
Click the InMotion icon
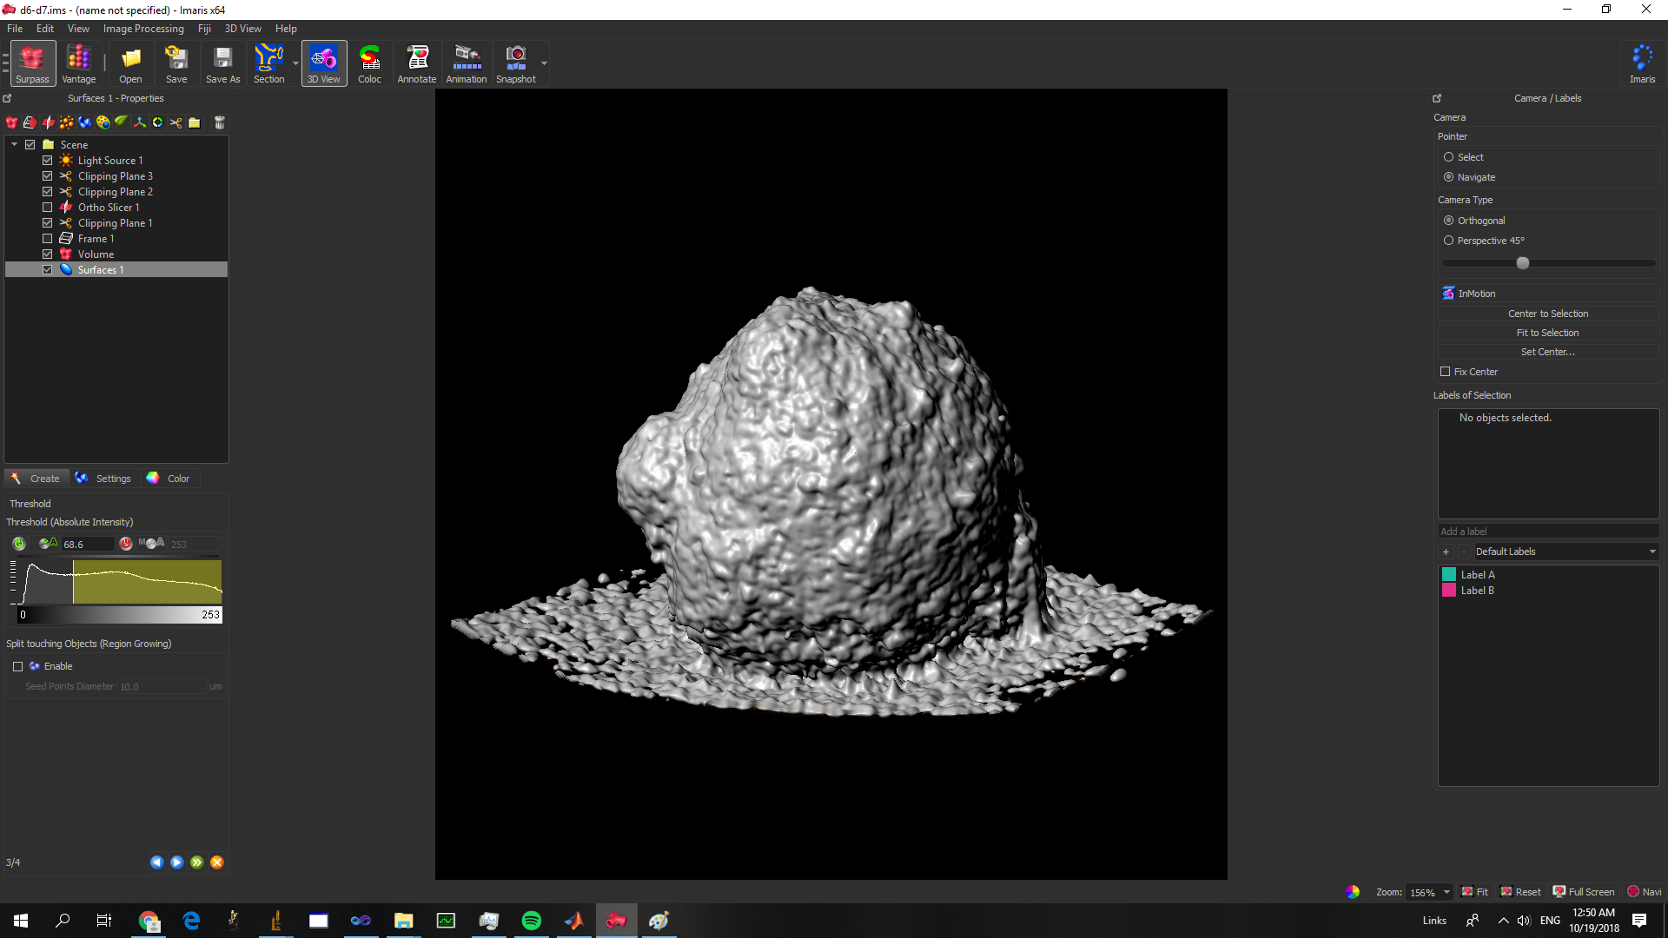click(1448, 294)
